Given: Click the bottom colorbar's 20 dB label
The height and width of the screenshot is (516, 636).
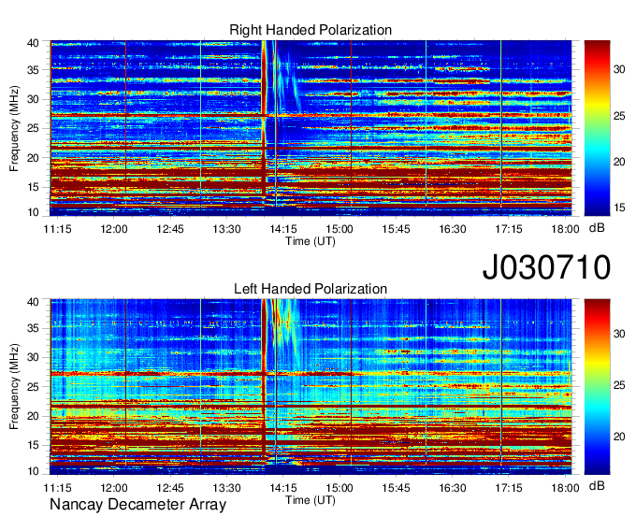Looking at the screenshot, I should pos(619,437).
